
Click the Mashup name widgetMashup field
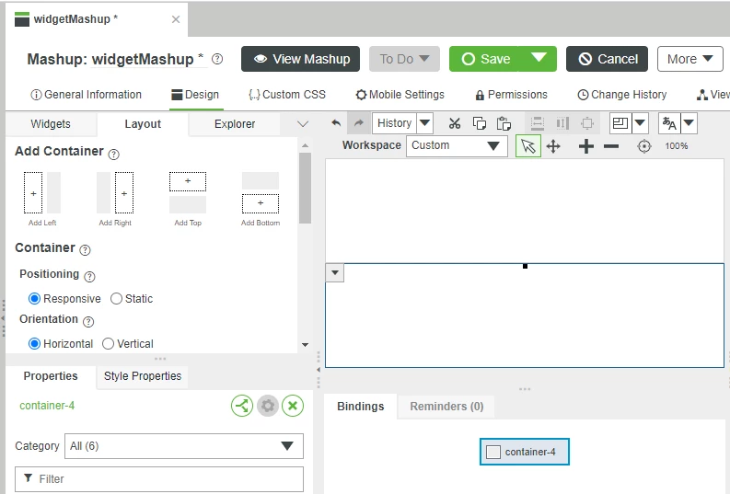click(148, 59)
